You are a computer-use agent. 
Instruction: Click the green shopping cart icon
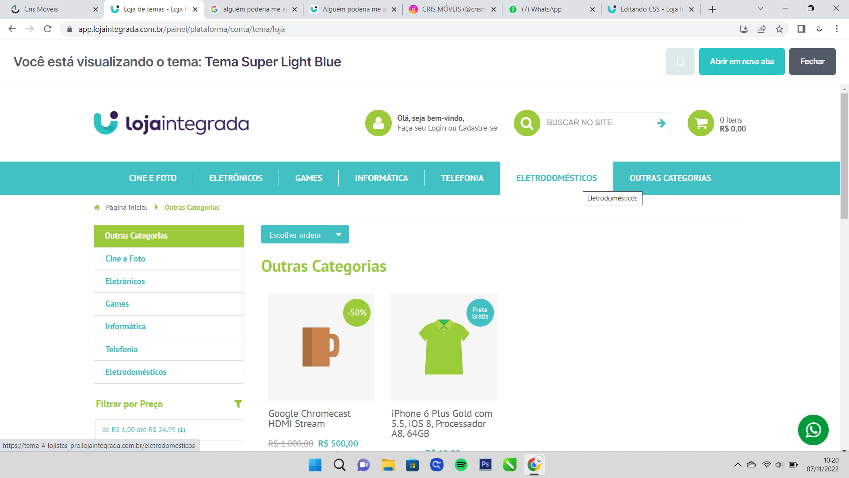700,123
